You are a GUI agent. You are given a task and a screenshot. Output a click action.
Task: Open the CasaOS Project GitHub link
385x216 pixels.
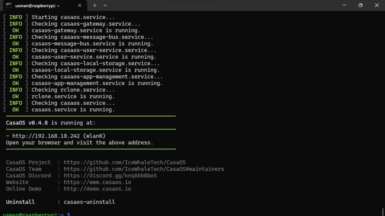click(125, 162)
